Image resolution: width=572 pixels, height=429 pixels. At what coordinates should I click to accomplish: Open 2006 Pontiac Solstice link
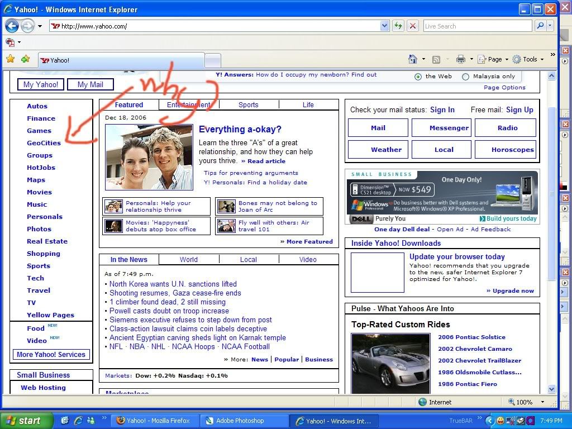click(x=471, y=337)
